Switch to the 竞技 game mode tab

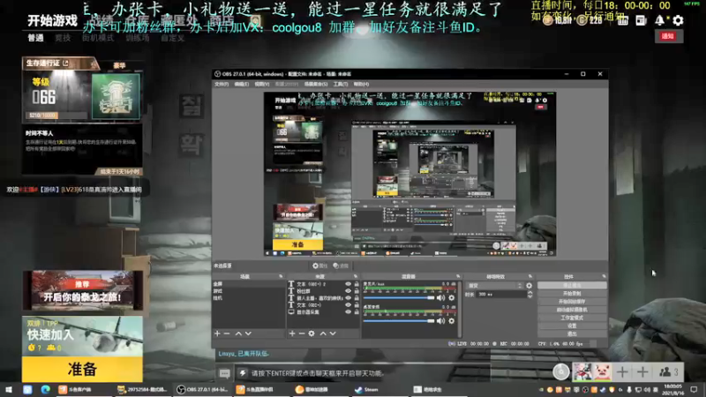[x=63, y=38]
